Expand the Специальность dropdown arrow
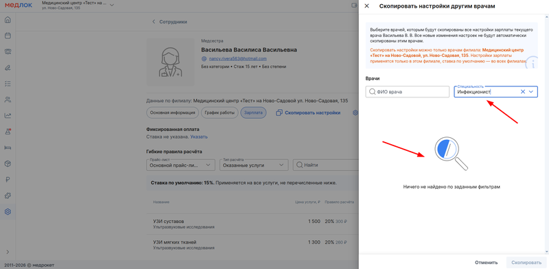 531,92
